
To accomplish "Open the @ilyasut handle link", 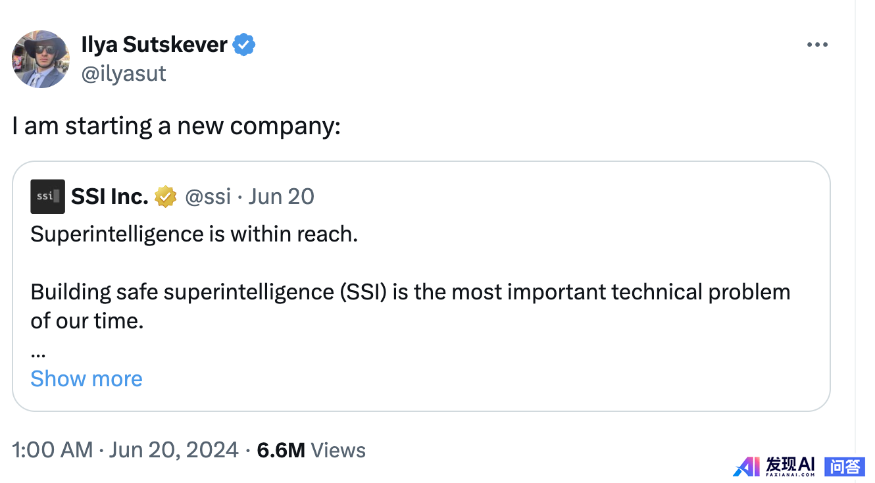I will 124,72.
